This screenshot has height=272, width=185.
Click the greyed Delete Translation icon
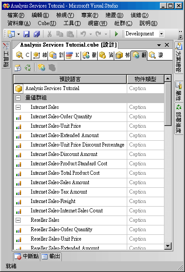(x=52, y=68)
